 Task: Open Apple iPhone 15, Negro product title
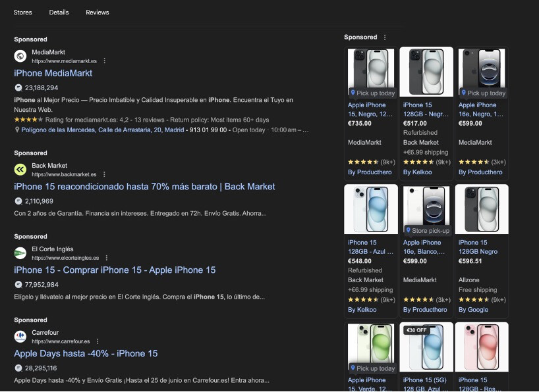(x=370, y=109)
